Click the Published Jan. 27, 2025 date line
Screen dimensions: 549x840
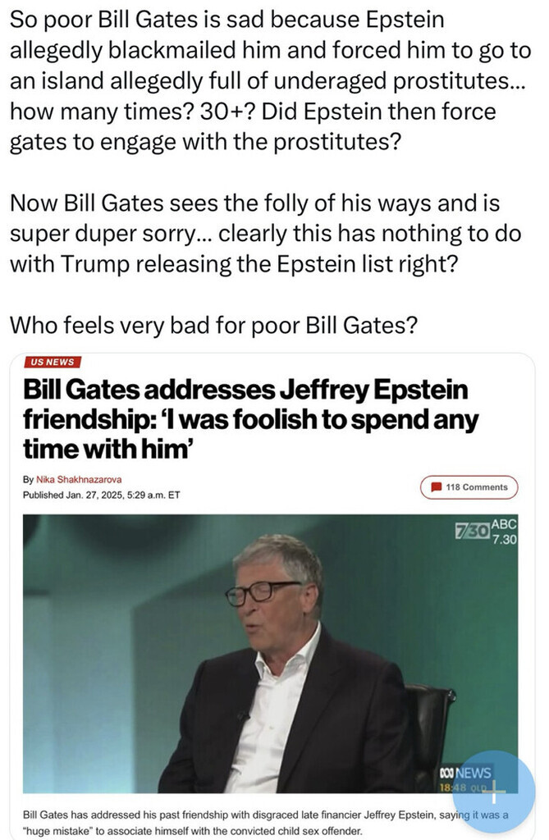(101, 495)
